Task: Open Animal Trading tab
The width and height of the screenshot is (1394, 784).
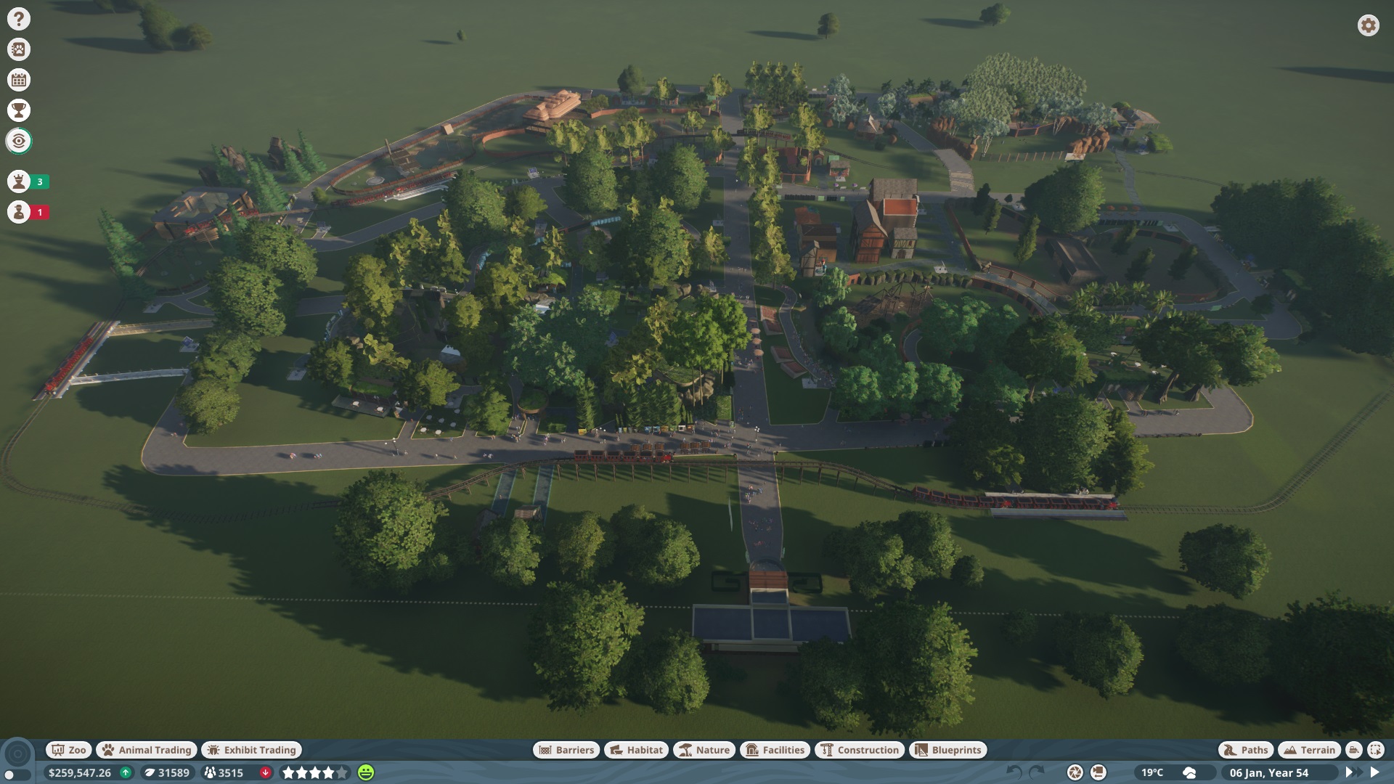Action: click(147, 750)
